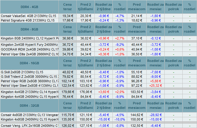Click Kingston 8GB 2400MHz CL12 HyperX row name
This screenshot has height=128, width=197.
[x=30, y=38]
